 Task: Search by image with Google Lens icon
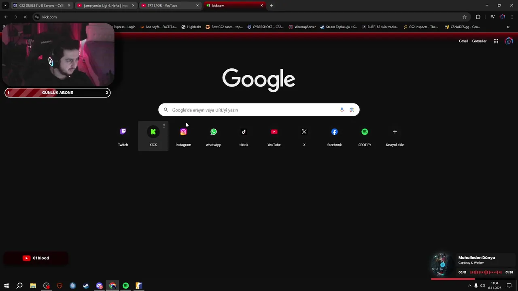(352, 110)
